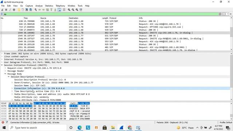Screen dimensions: 233x131
Task: Select packet 719 with the OPTIONS request
Action: click(x=115, y=27)
